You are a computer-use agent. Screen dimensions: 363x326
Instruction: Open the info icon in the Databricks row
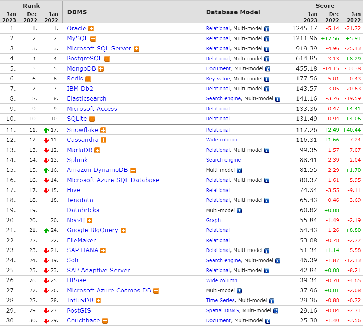pyautogui.click(x=239, y=211)
